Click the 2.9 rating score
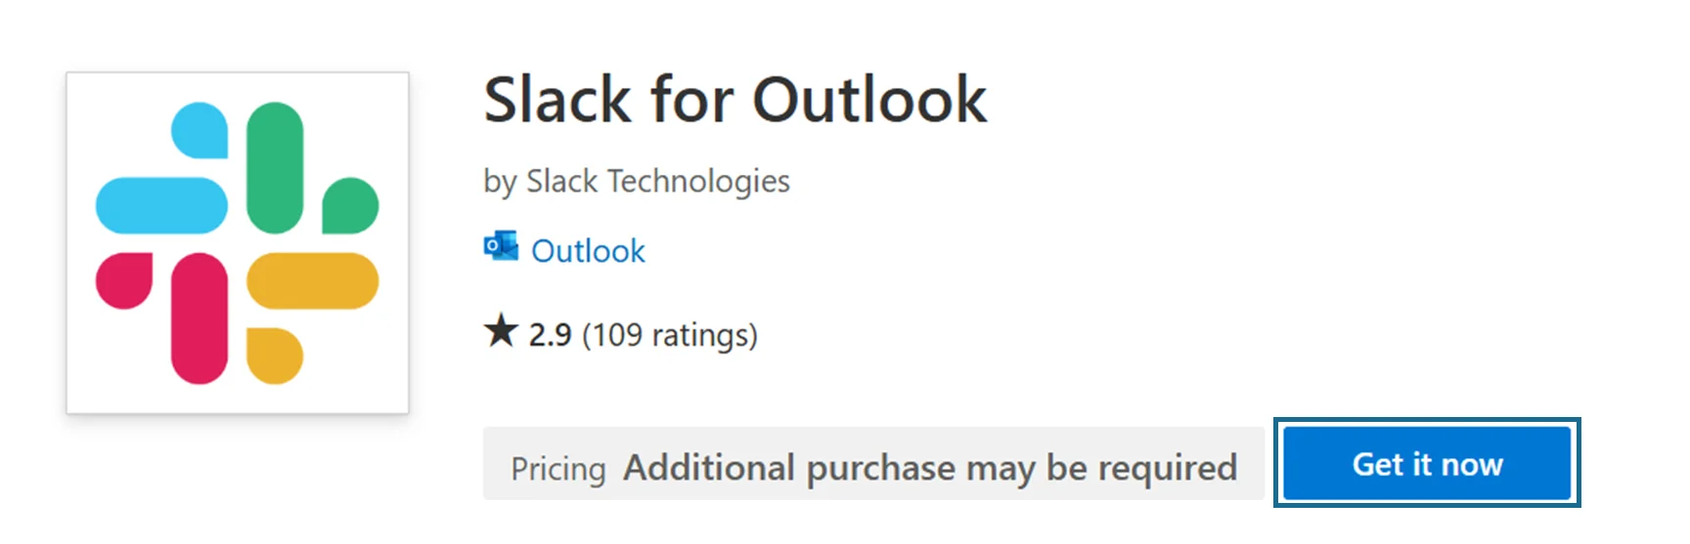This screenshot has height=544, width=1690. tap(550, 335)
